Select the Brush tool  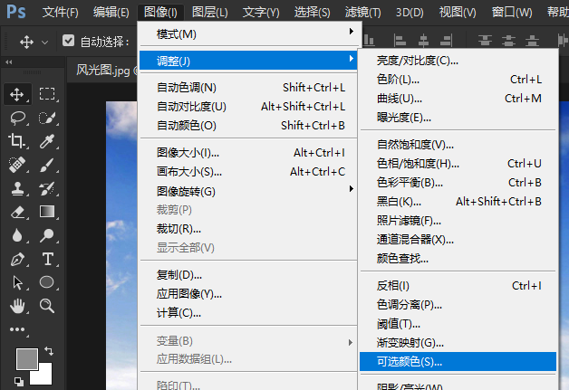point(47,165)
